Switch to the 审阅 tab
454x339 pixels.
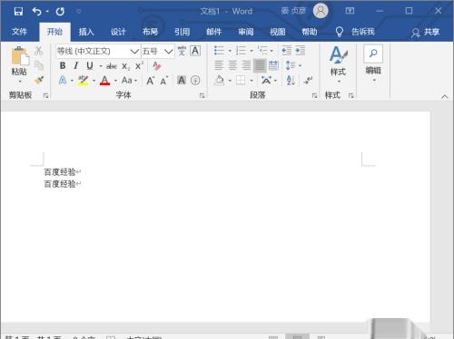click(246, 32)
